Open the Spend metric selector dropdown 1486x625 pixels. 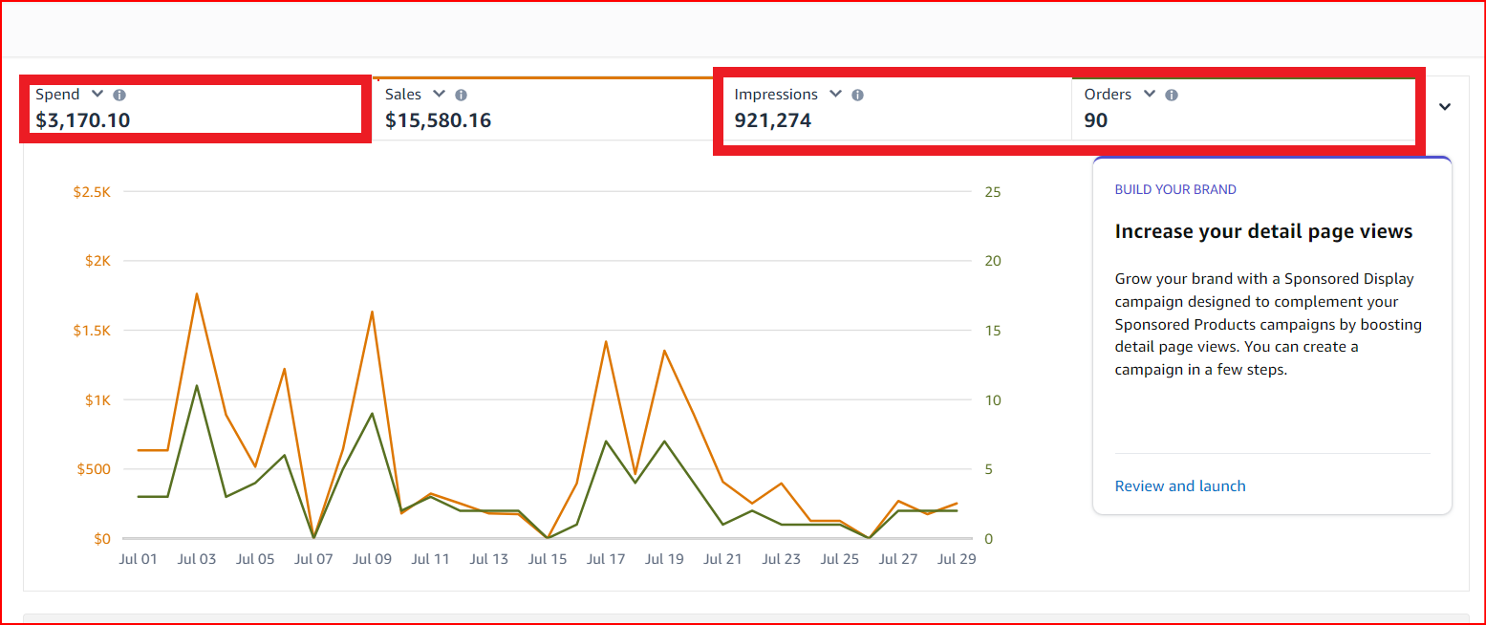tap(97, 94)
